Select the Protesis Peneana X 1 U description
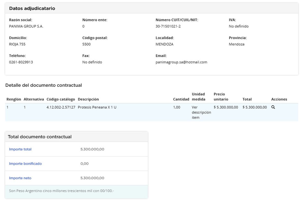Screen dimensions: 305x201 coord(97,107)
